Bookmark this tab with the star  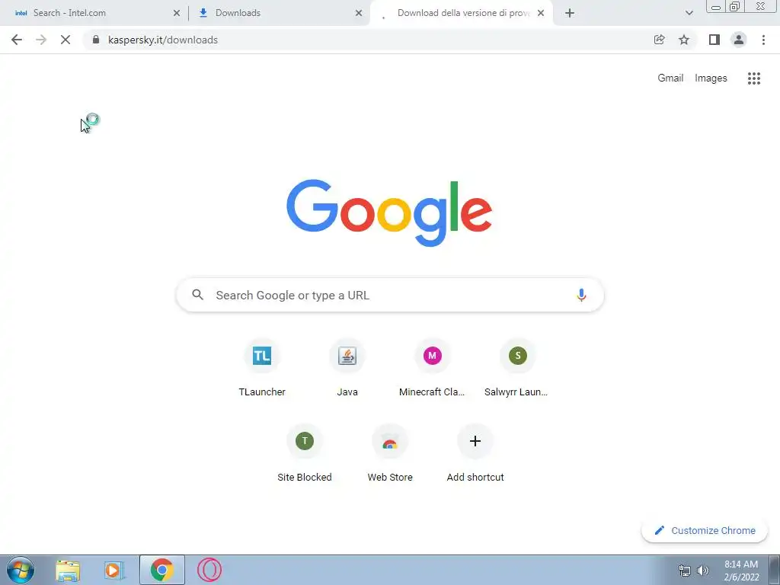tap(684, 40)
